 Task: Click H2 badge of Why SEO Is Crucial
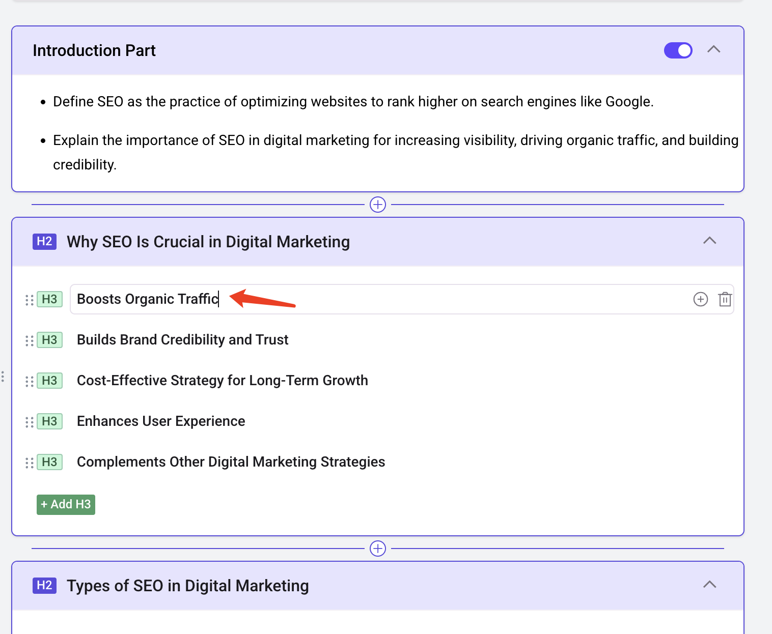point(44,241)
